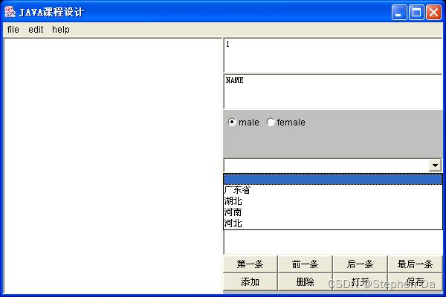Click the combo box text field

[326, 165]
